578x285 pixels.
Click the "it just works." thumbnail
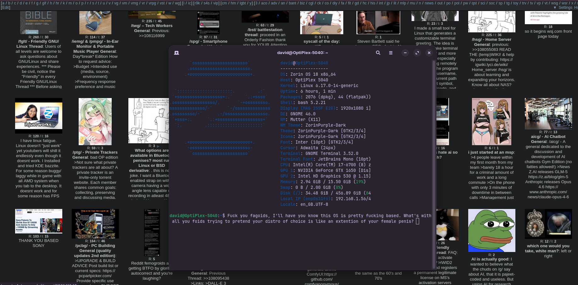click(x=39, y=116)
